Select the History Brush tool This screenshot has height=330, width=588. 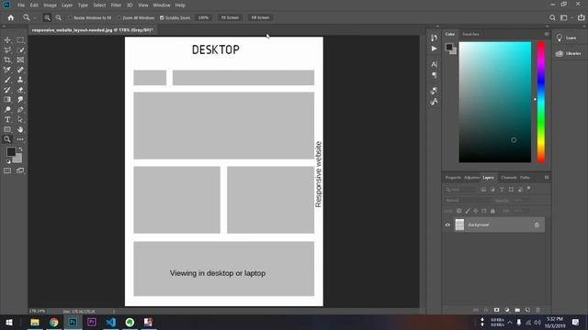7,90
